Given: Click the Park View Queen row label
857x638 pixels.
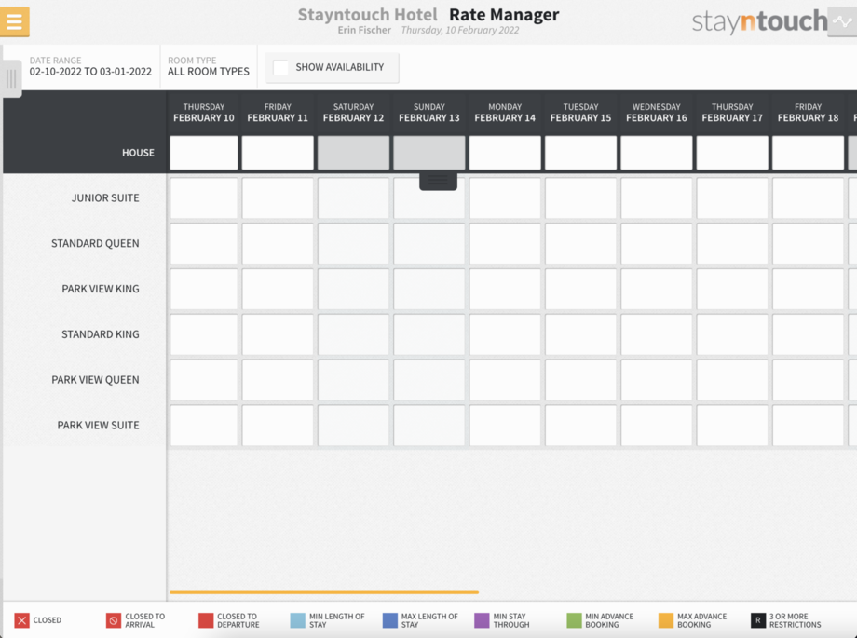Looking at the screenshot, I should (x=95, y=379).
